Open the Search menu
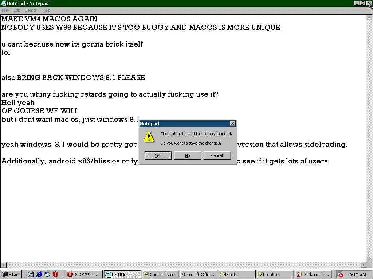This screenshot has height=279, width=373. [31, 10]
